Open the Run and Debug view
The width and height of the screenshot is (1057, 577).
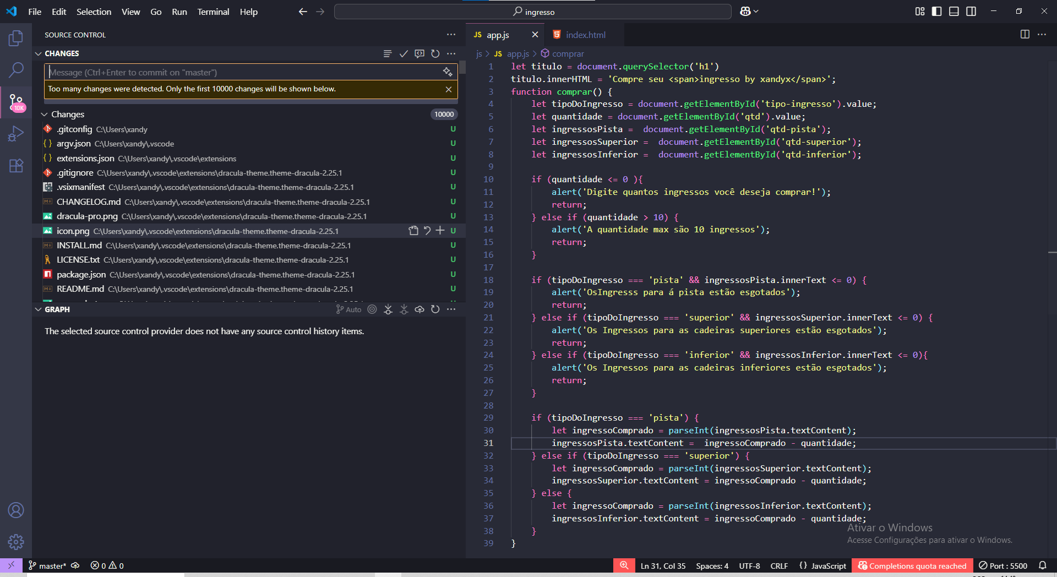coord(16,134)
